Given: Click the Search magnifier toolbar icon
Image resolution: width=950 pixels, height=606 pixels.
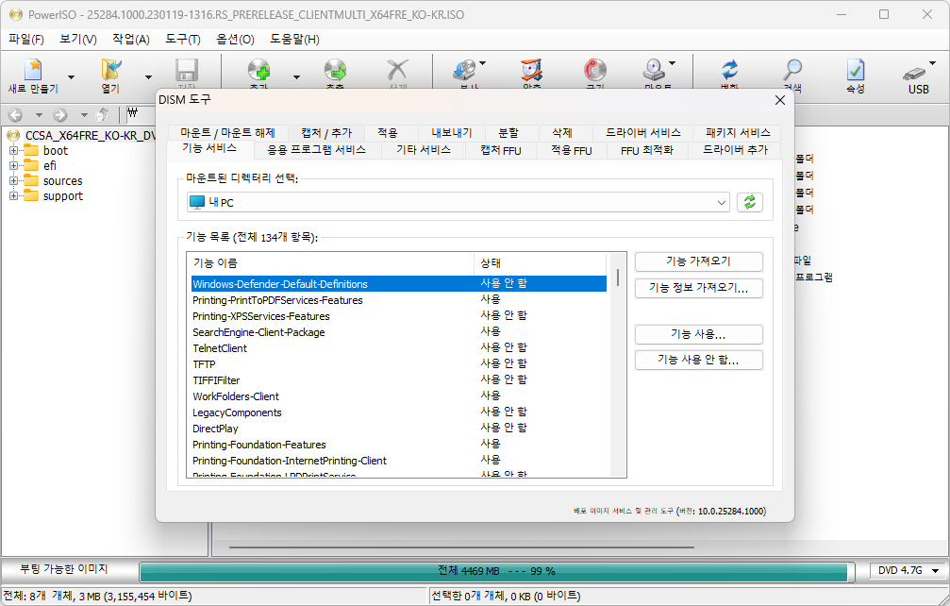Looking at the screenshot, I should click(x=792, y=70).
